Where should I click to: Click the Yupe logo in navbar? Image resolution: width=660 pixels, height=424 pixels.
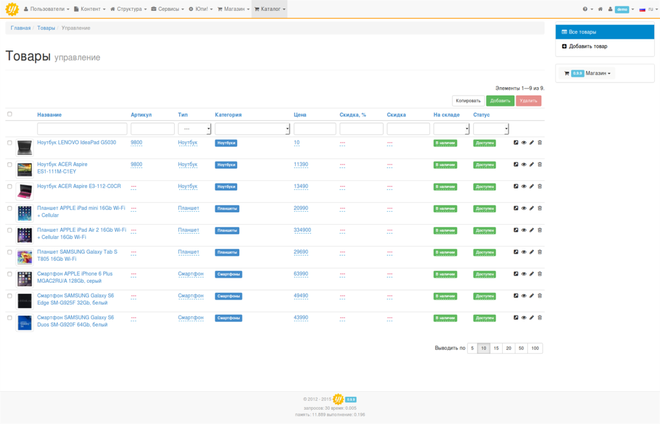(12, 9)
